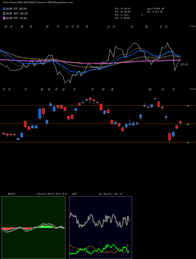Click the blue DOW ST legend swatch
The height and width of the screenshot is (259, 196).
click(x=4, y=9)
